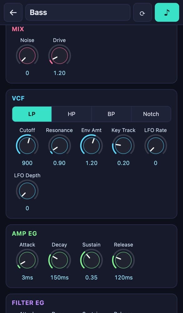Click the AMP EG Decay knob

pyautogui.click(x=59, y=260)
